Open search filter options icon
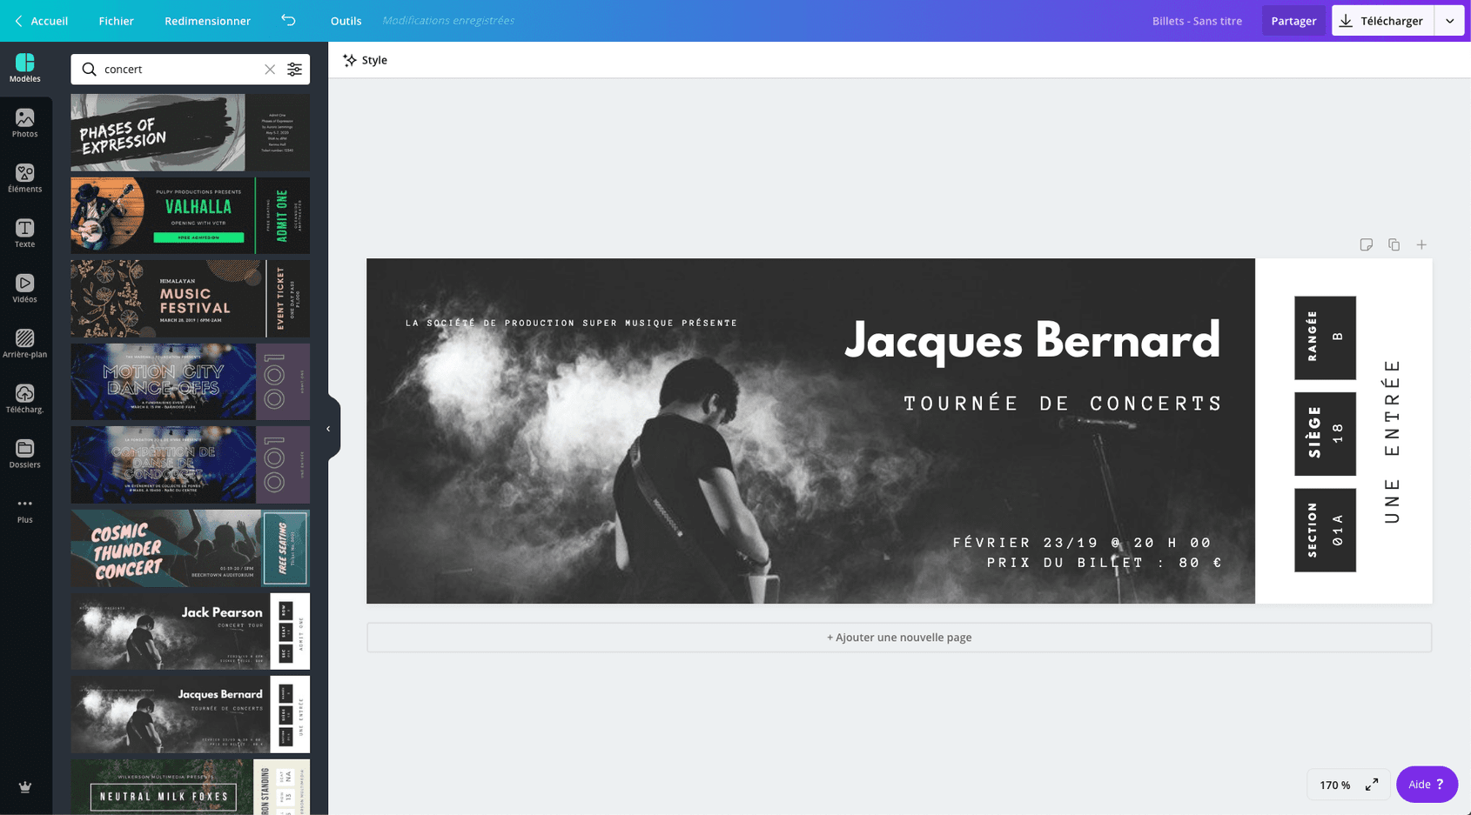The image size is (1471, 815). (x=295, y=70)
